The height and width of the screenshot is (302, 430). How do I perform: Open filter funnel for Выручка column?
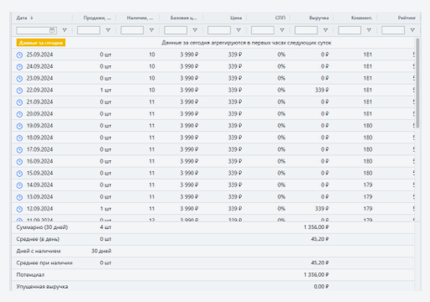pos(326,30)
